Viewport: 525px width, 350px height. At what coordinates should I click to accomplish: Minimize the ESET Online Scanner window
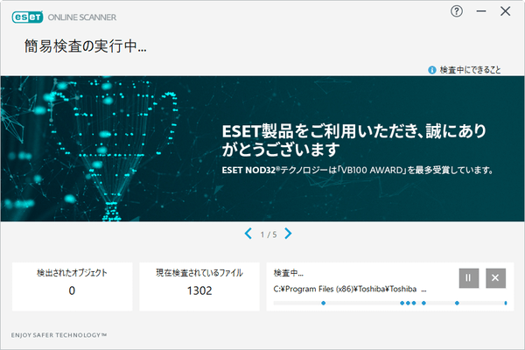pos(481,11)
